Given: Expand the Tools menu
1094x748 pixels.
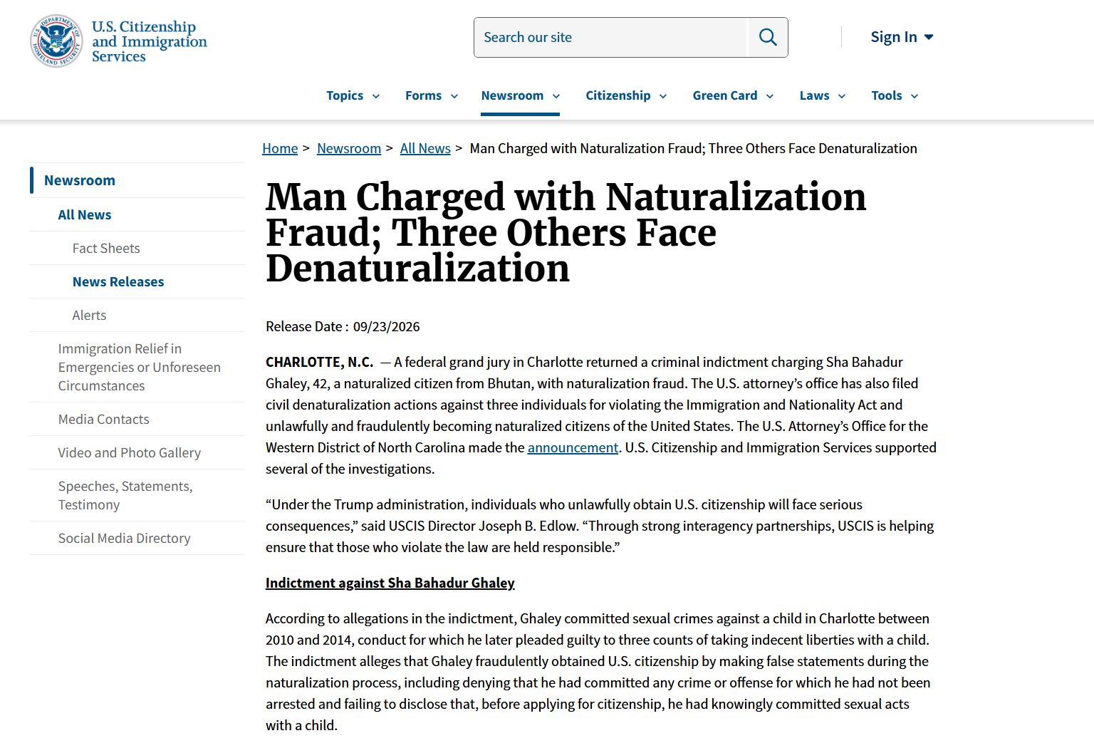Looking at the screenshot, I should click(x=895, y=95).
